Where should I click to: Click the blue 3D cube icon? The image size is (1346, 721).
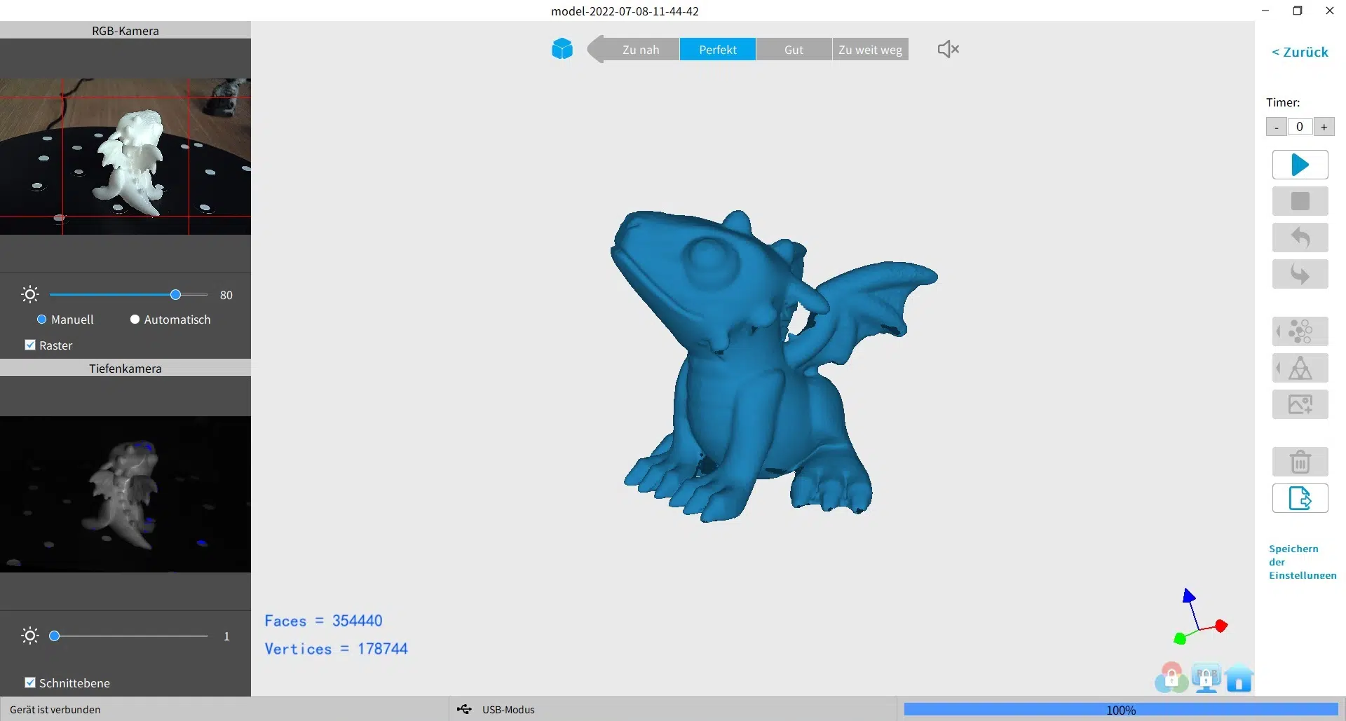point(562,49)
